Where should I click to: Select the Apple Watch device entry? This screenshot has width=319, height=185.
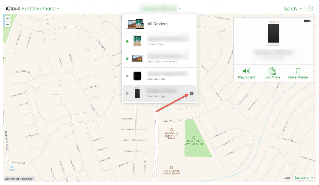click(159, 76)
